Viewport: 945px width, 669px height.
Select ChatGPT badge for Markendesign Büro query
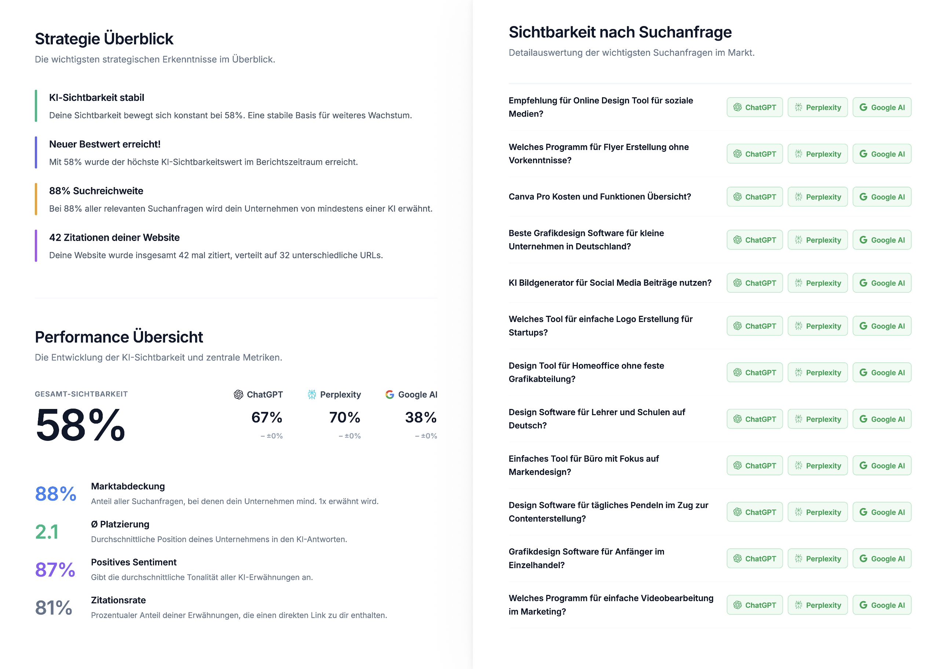coord(755,465)
